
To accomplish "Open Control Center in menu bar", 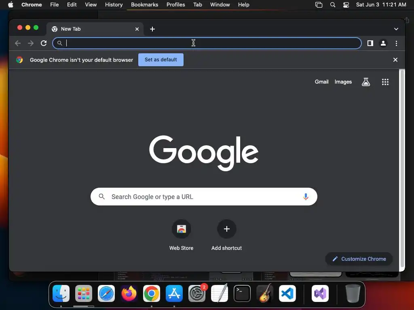I will pos(346,5).
